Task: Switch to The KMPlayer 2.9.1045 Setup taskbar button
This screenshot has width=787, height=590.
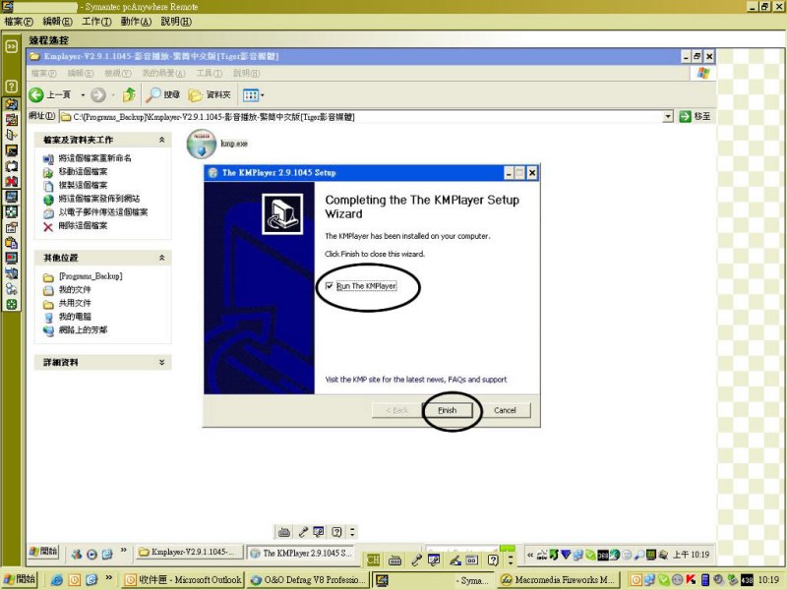Action: coord(301,553)
